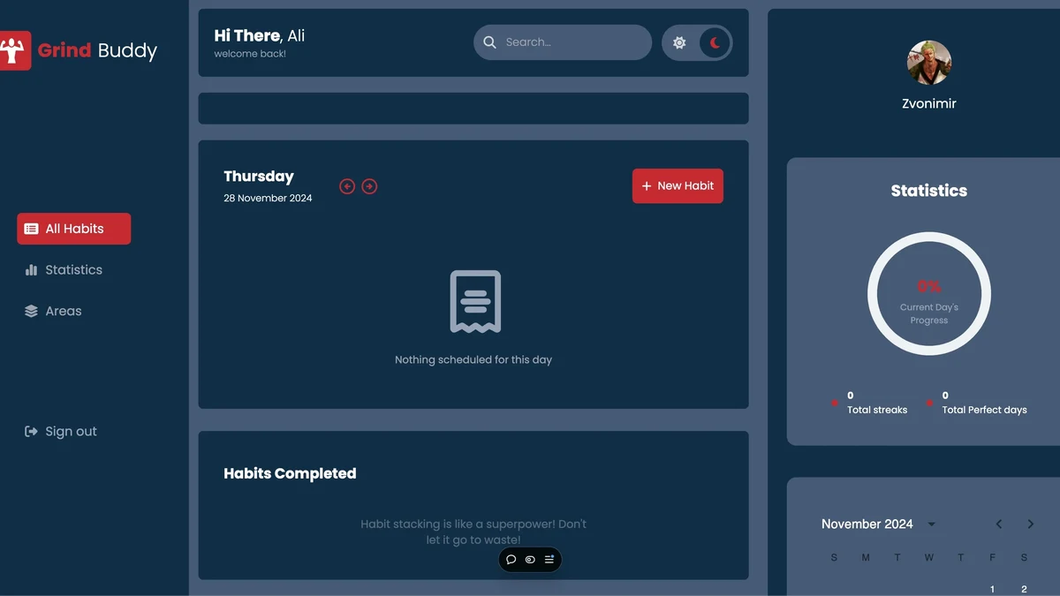Viewport: 1060px width, 596px height.
Task: Click the Total streaks star icon
Action: [835, 403]
